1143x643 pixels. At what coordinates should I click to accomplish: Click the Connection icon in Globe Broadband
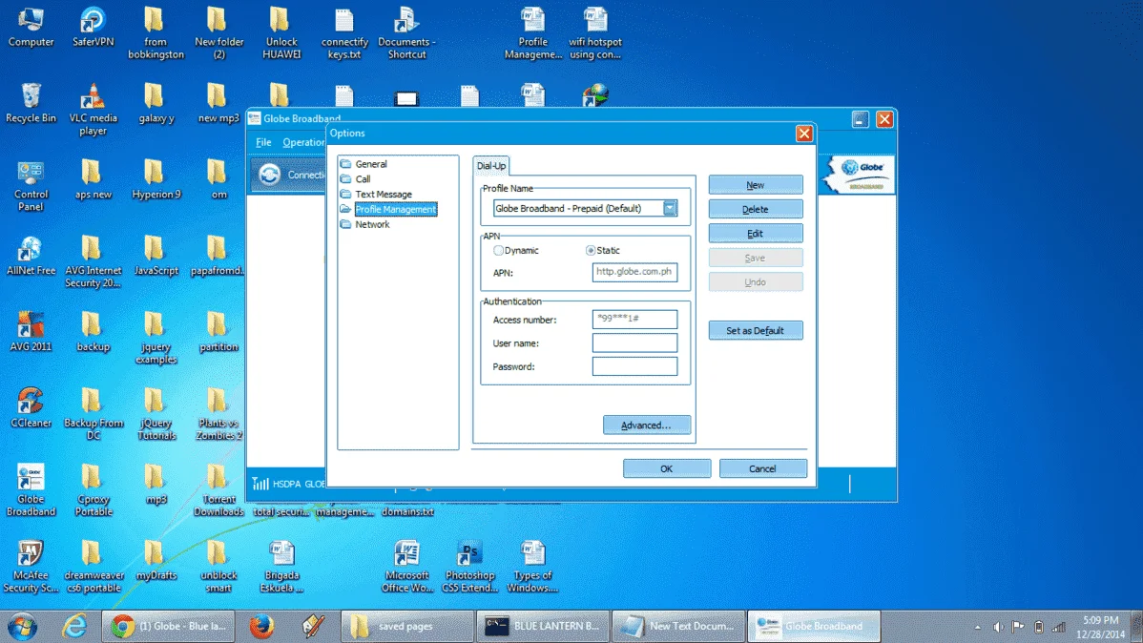pos(270,175)
